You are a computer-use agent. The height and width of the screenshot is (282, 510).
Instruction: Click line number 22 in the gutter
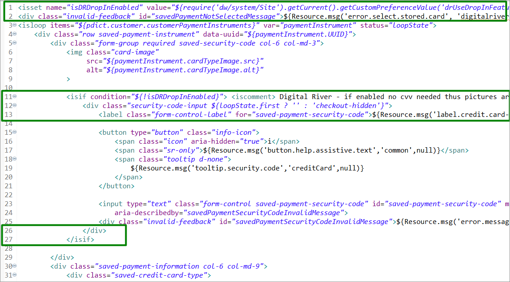(8, 195)
